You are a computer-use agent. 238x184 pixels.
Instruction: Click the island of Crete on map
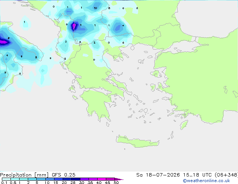pos(137,142)
